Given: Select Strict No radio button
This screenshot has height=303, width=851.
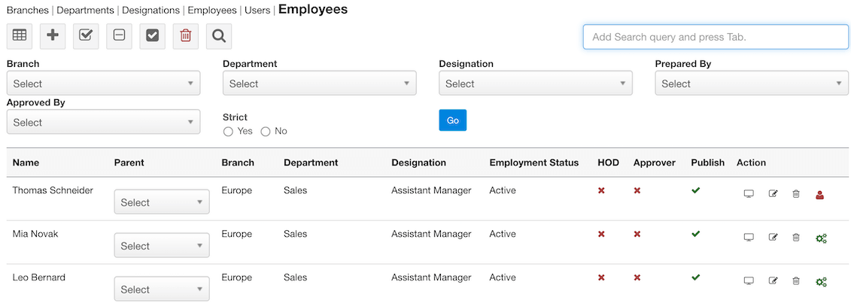Looking at the screenshot, I should point(266,132).
